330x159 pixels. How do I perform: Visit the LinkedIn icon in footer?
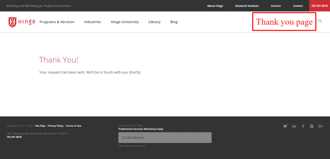tap(294, 126)
